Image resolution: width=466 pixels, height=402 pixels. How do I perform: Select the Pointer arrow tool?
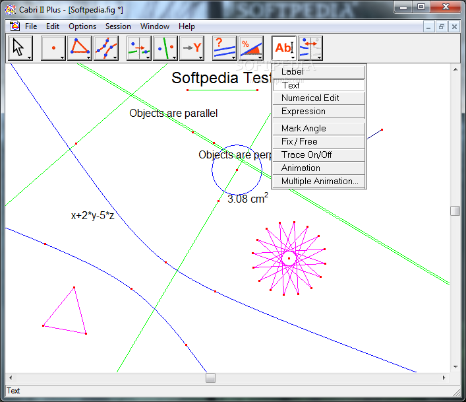(20, 48)
